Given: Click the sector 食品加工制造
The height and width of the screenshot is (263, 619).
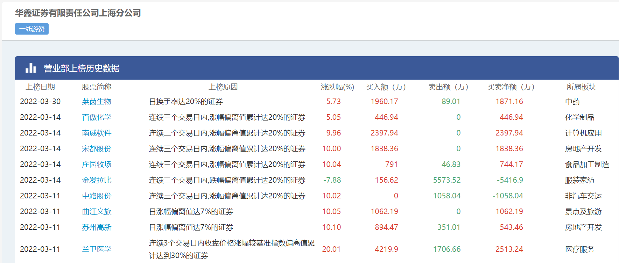Looking at the screenshot, I should 587,165.
